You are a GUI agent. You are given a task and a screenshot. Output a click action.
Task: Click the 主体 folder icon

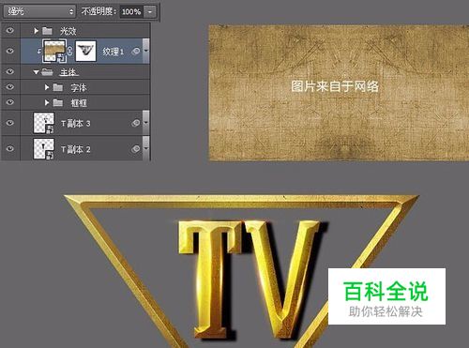point(47,72)
